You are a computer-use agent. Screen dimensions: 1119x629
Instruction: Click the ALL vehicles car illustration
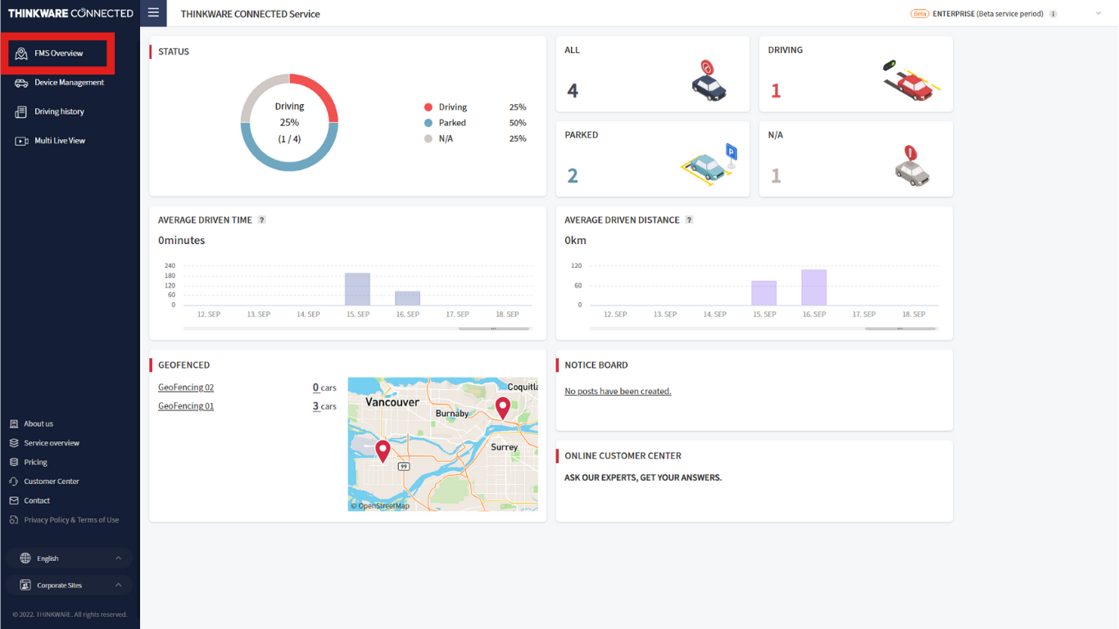pos(709,79)
